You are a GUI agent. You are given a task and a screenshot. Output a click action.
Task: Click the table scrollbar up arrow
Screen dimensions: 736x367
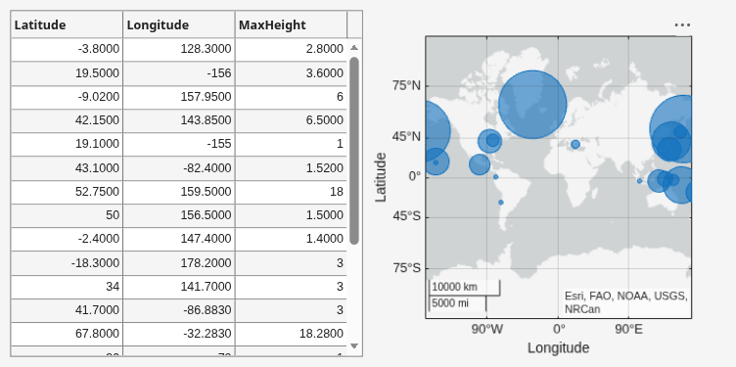[354, 47]
